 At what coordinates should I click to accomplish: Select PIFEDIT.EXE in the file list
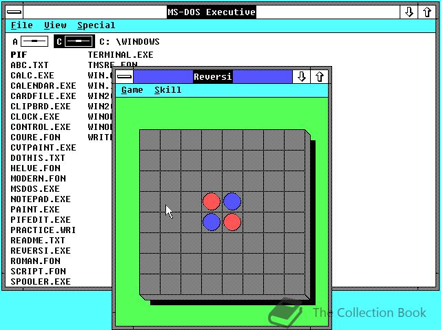coord(41,220)
